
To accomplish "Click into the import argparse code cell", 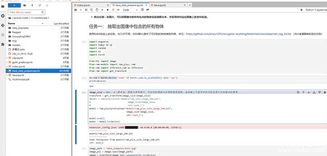I will pyautogui.click(x=208, y=56).
